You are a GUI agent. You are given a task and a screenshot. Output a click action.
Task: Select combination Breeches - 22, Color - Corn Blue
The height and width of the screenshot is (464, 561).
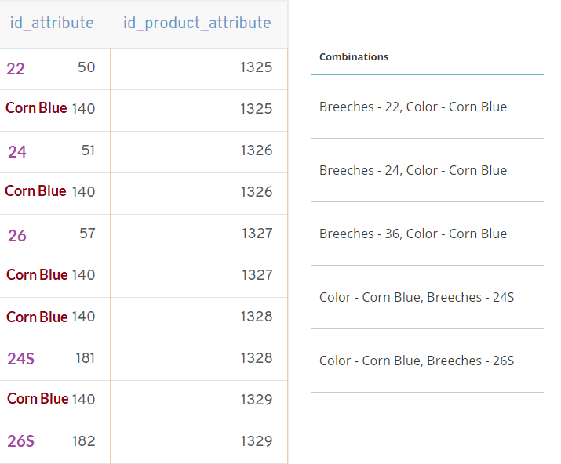tap(413, 107)
